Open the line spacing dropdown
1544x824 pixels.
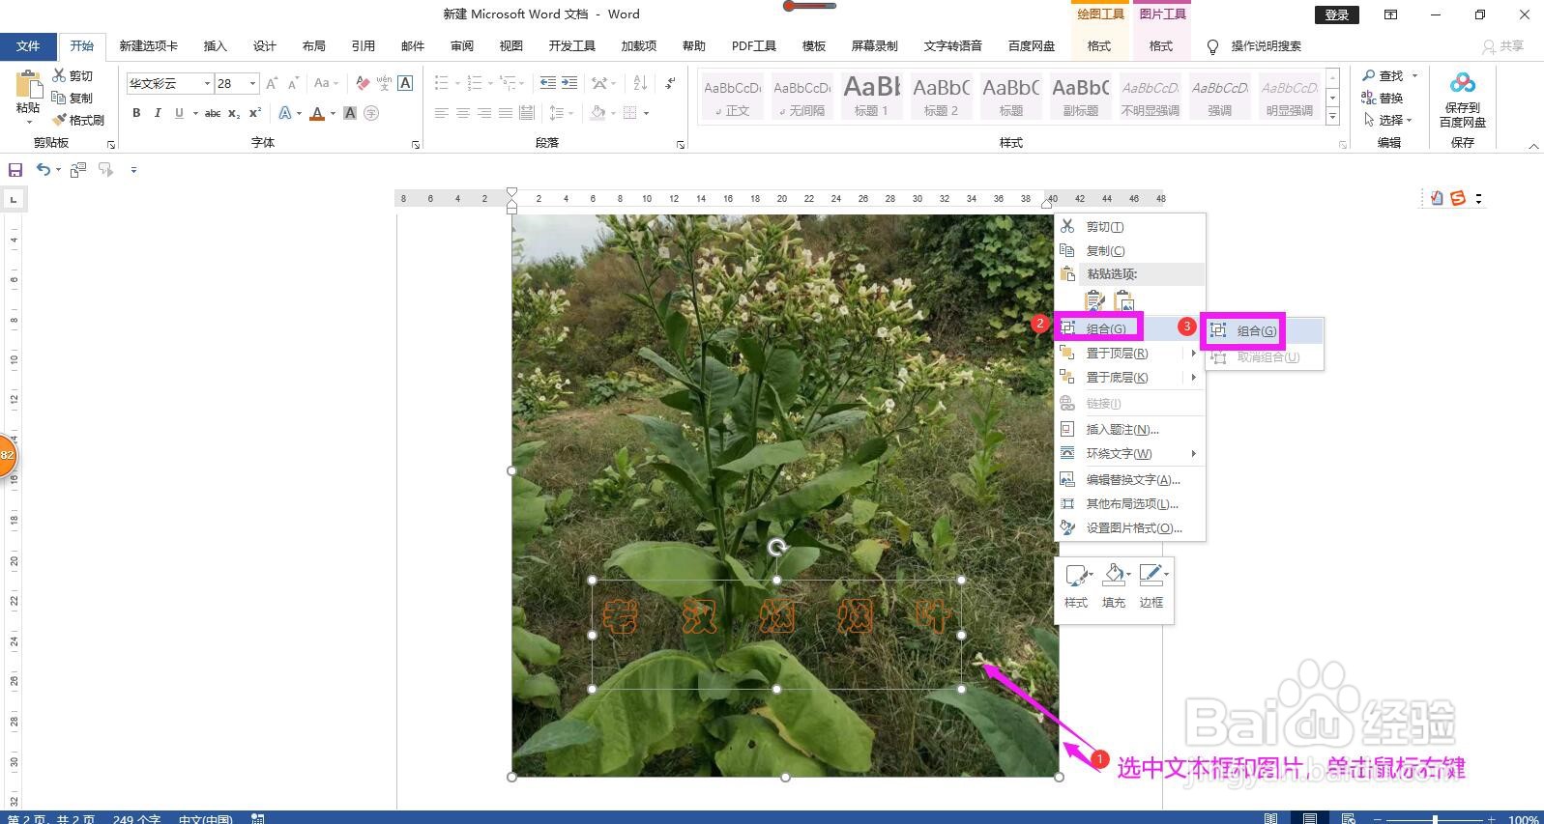click(x=560, y=113)
